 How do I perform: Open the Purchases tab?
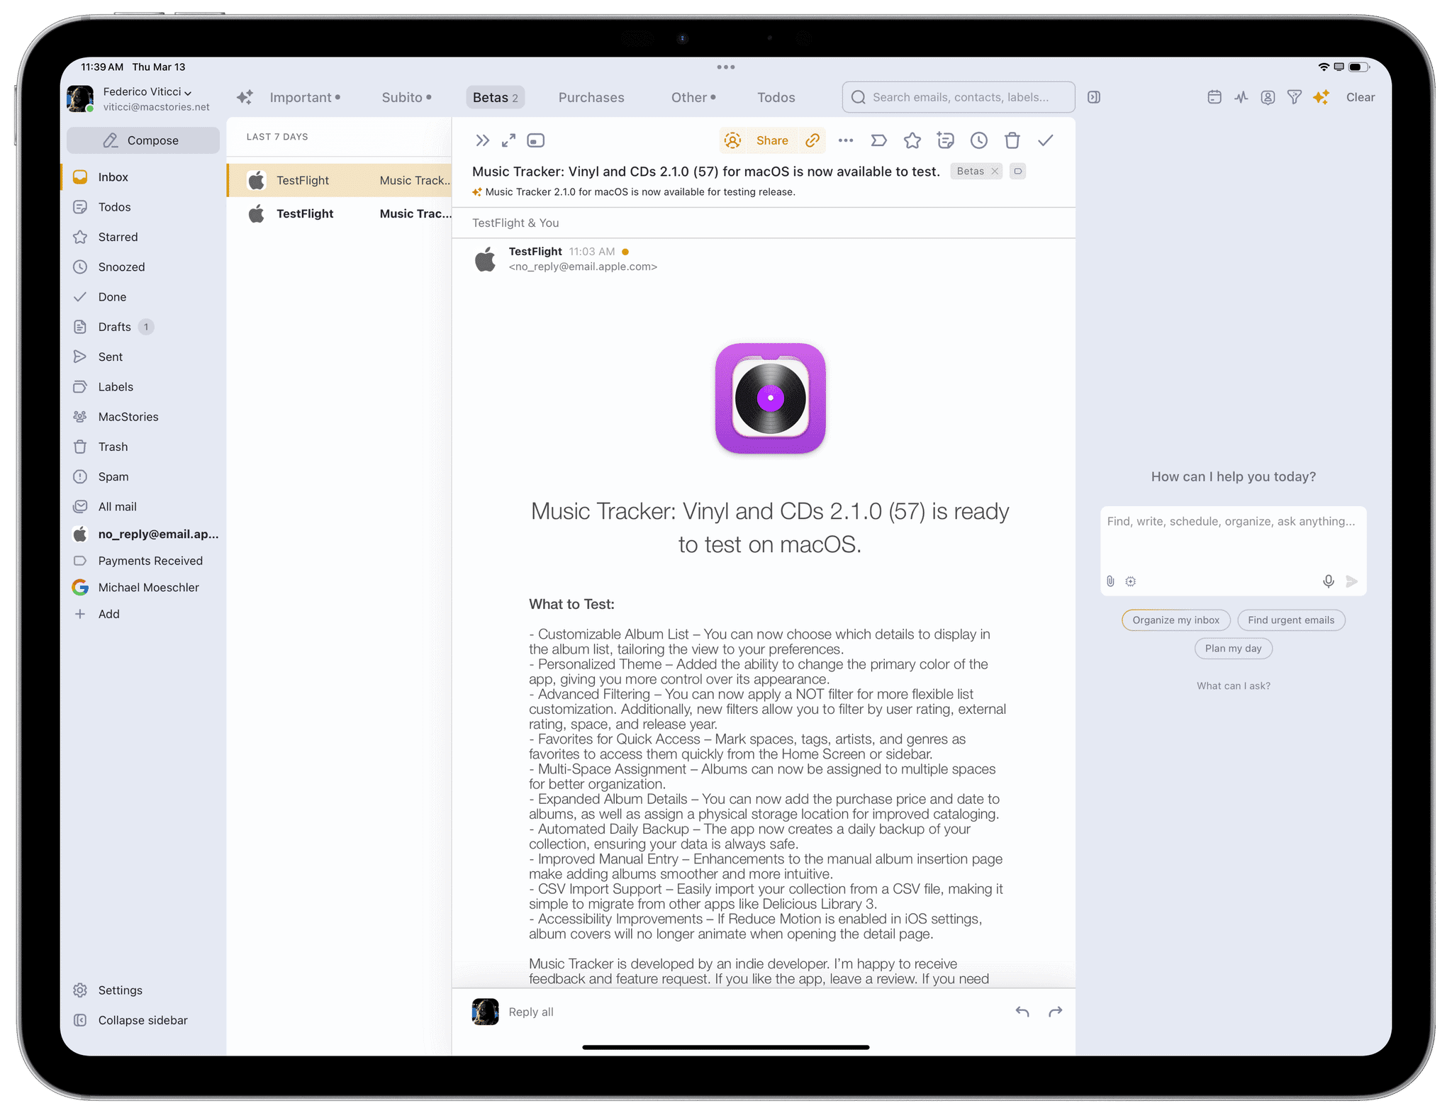[591, 98]
